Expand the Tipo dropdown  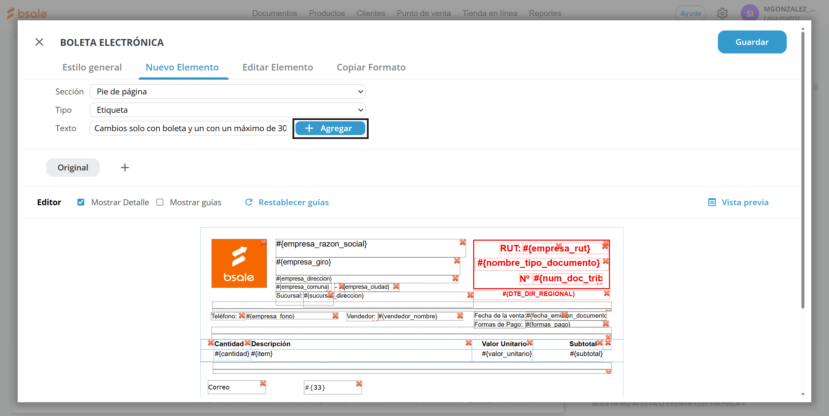(x=227, y=110)
